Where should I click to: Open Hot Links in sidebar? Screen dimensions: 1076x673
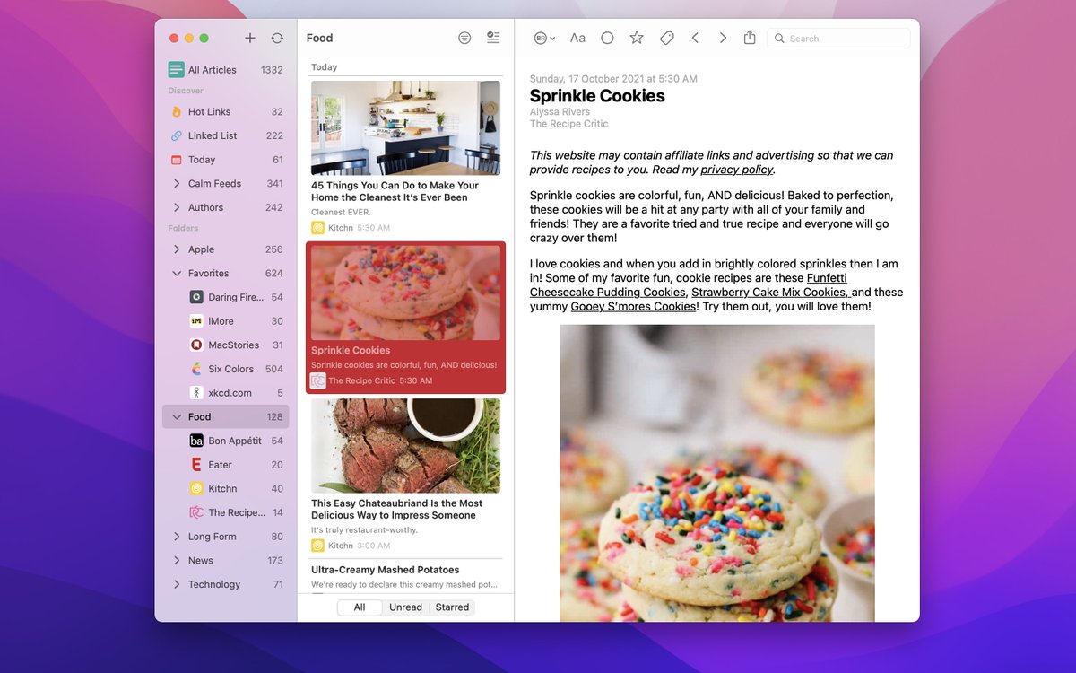tap(226, 112)
